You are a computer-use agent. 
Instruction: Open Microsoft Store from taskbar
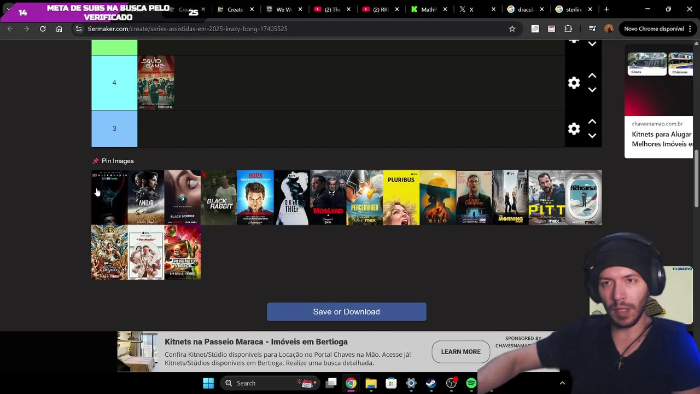391,383
